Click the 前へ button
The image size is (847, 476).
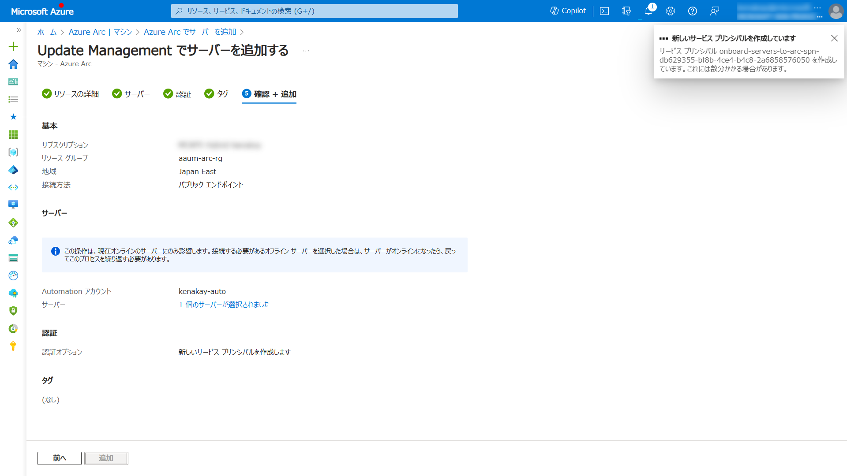(x=60, y=458)
